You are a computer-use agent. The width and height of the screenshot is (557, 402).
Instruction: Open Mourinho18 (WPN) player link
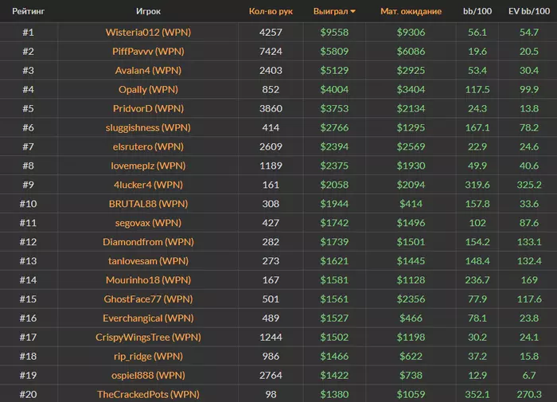(148, 280)
